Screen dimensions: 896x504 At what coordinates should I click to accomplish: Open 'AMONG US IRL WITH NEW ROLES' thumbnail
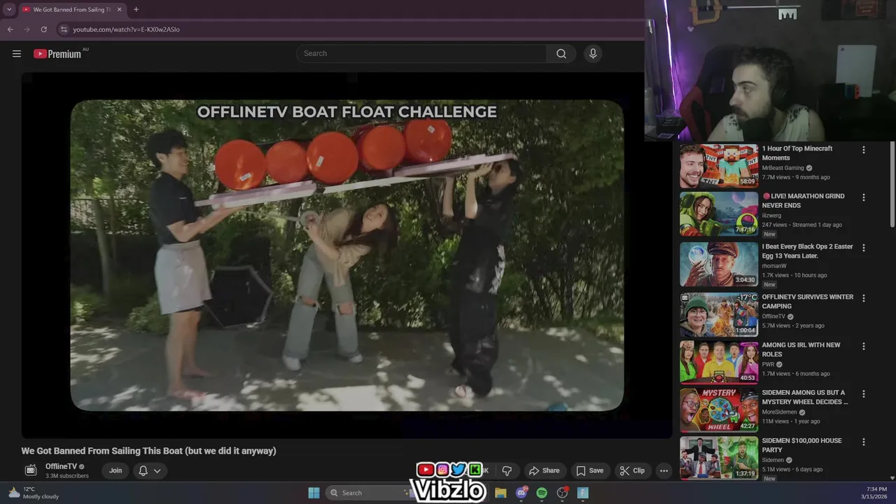(x=719, y=363)
